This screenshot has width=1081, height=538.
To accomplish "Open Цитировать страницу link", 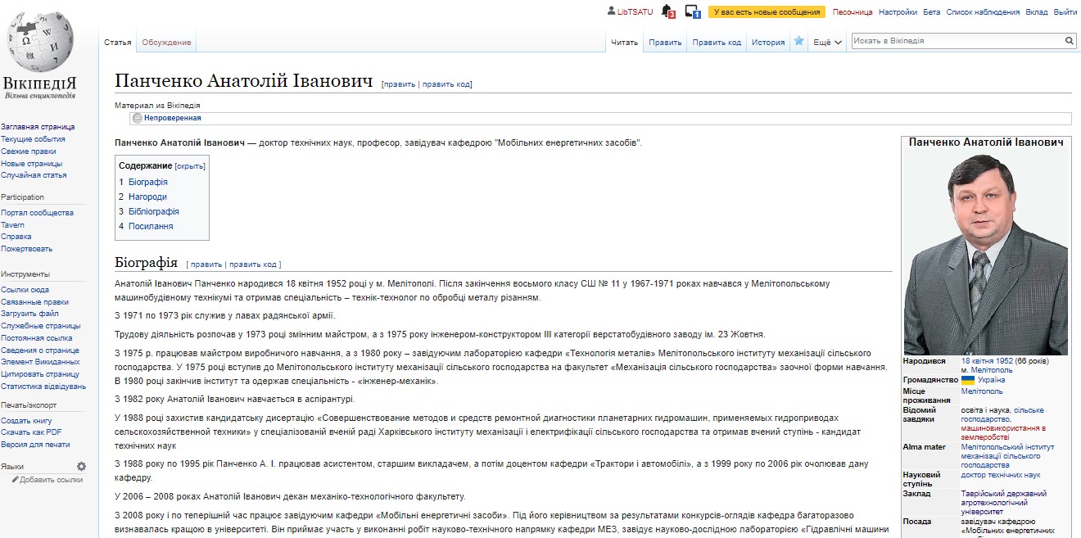I will click(x=40, y=374).
